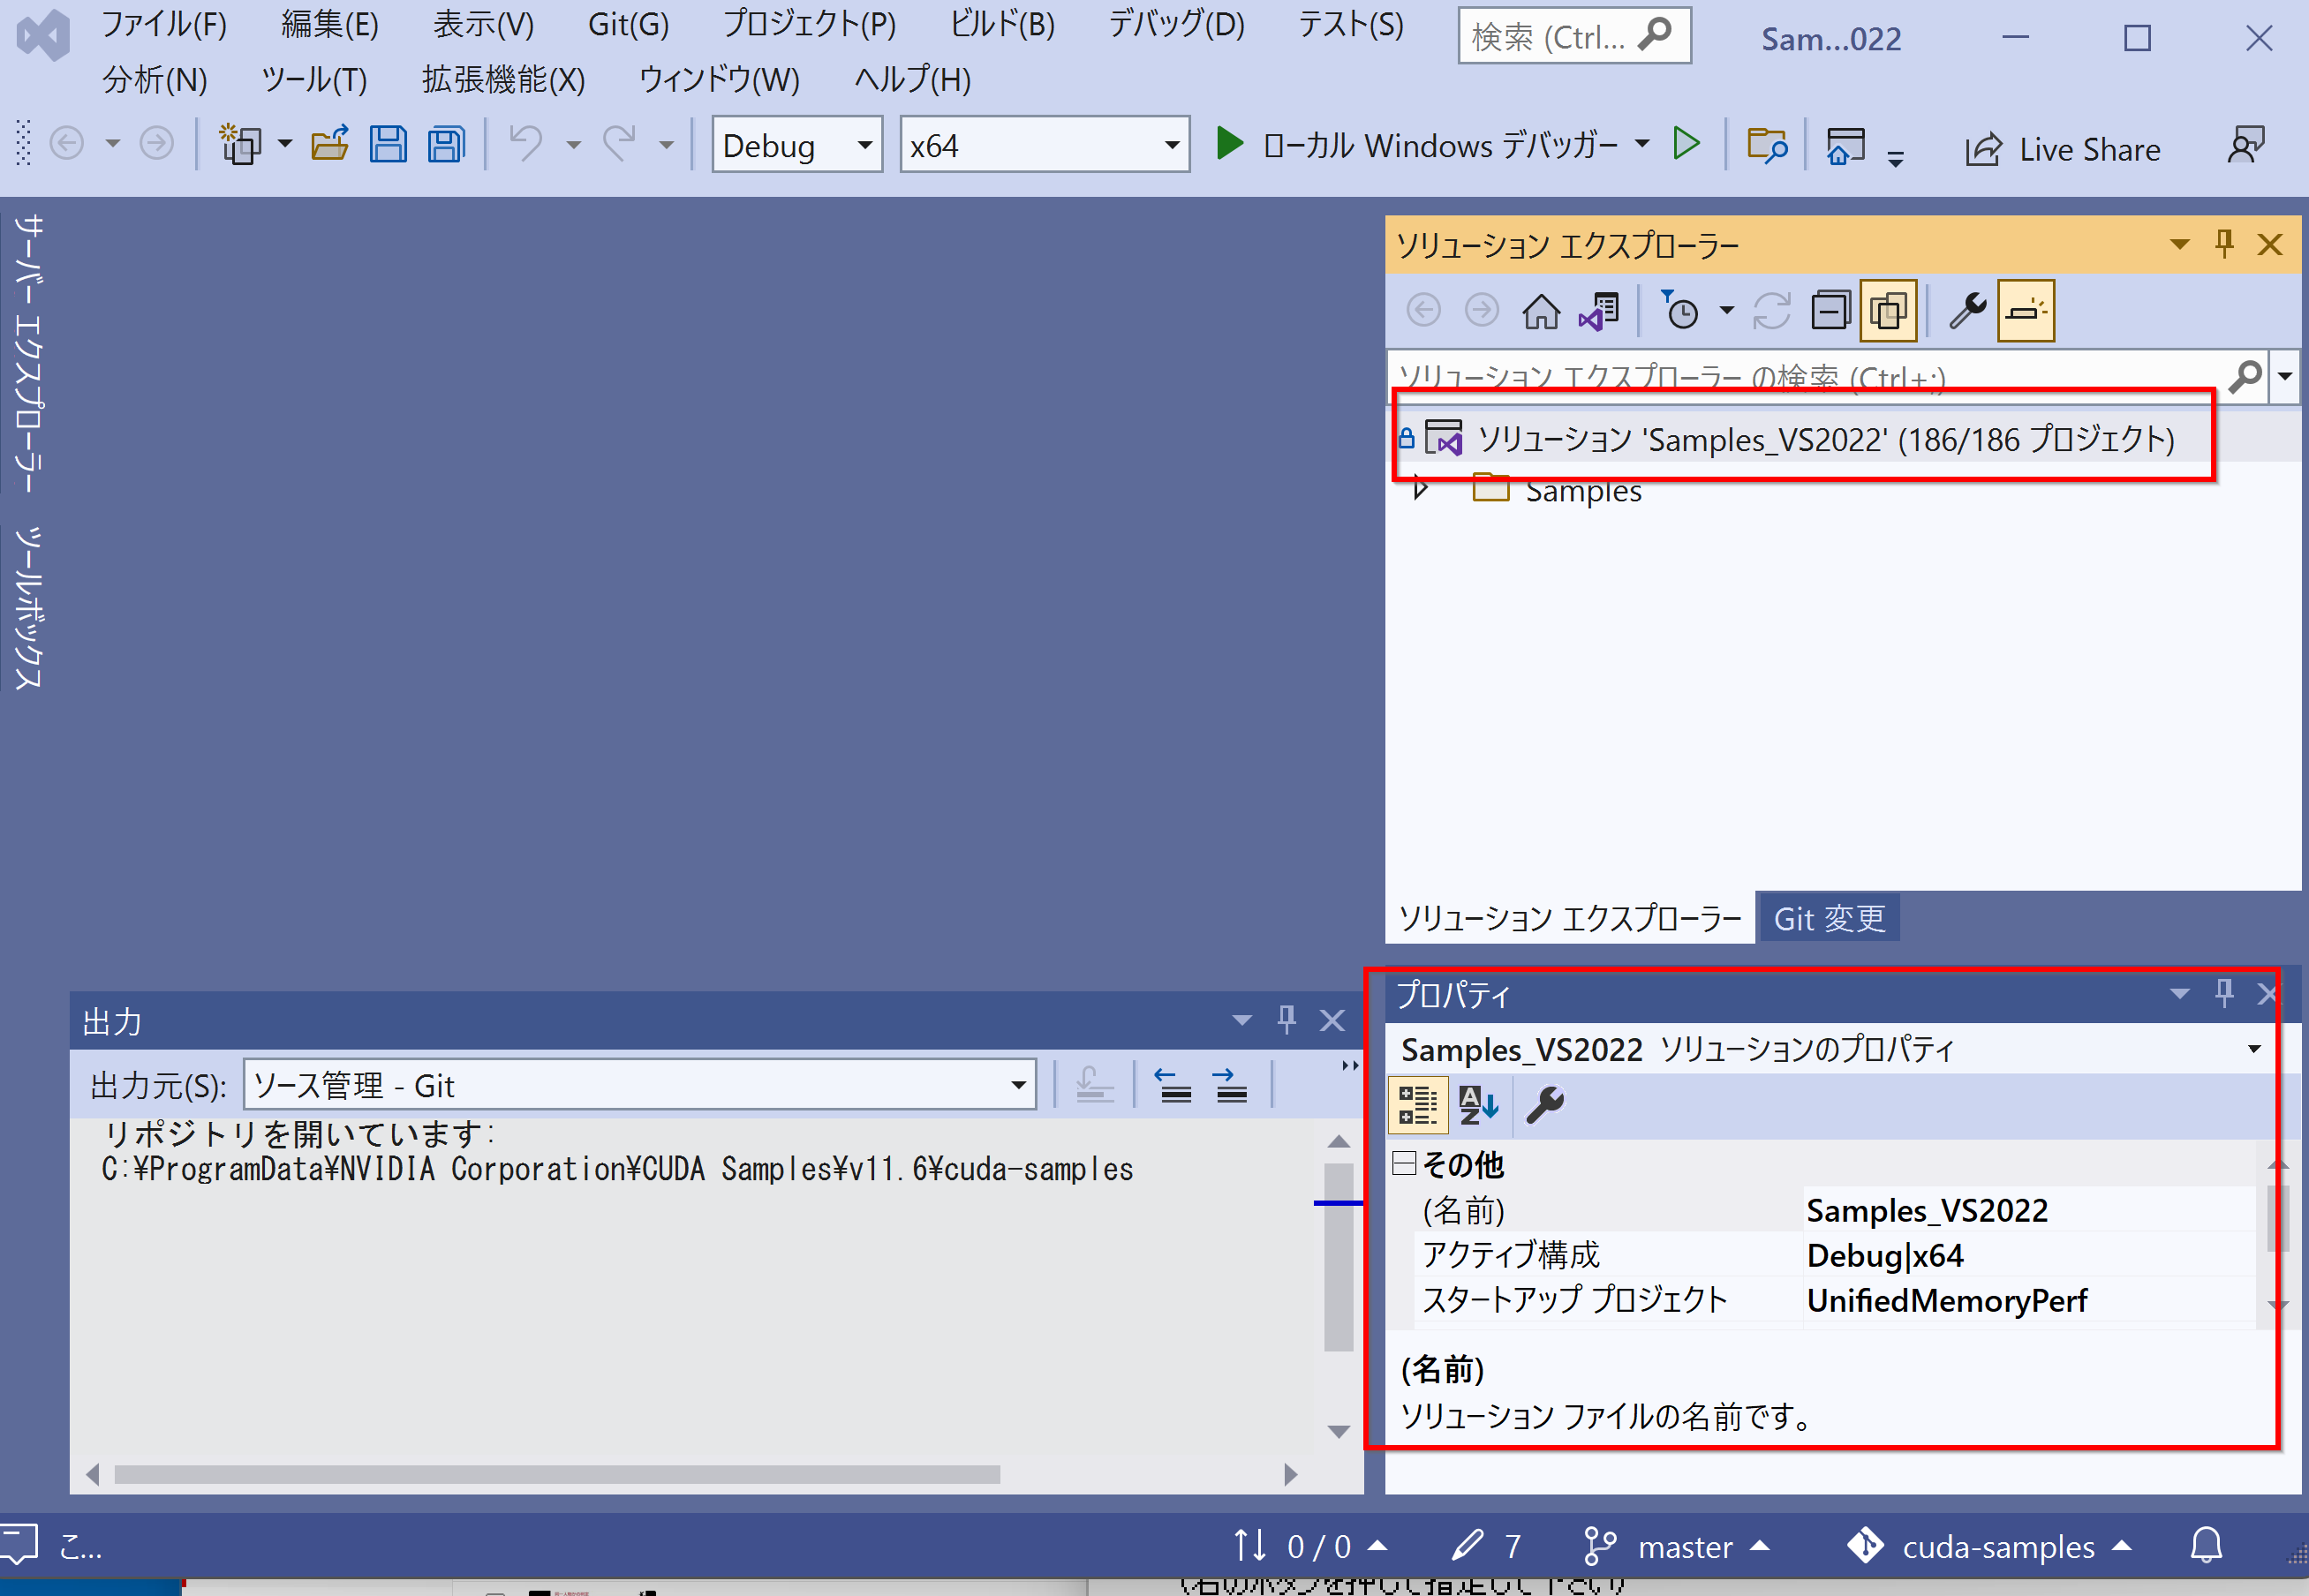Screen dimensions: 2309x1596
Task: Open the ツールボックス side tab
Action: tap(28, 607)
